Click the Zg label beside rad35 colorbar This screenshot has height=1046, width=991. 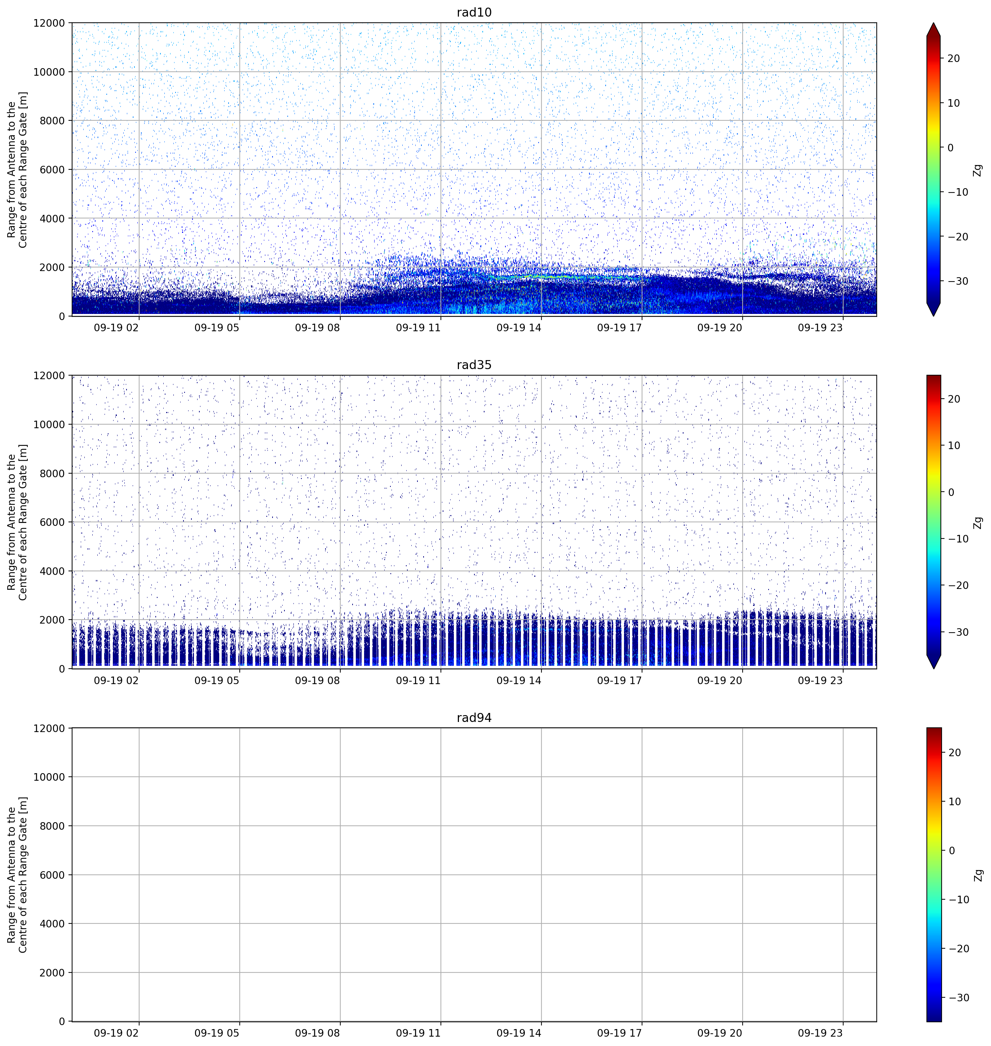pos(978,523)
